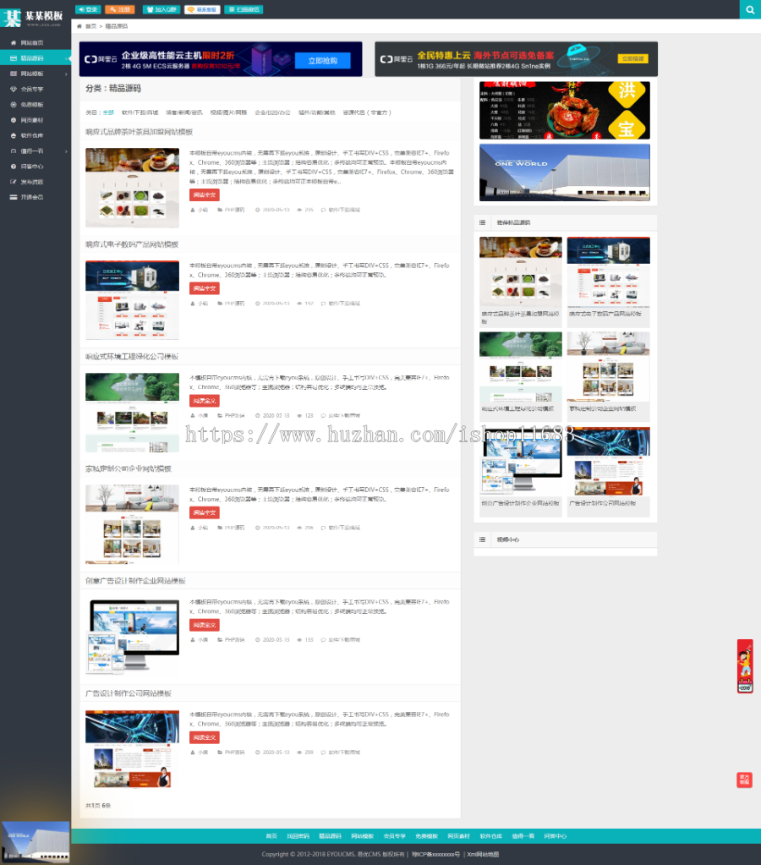Click the list icon beside 视频中心 heading

[482, 539]
